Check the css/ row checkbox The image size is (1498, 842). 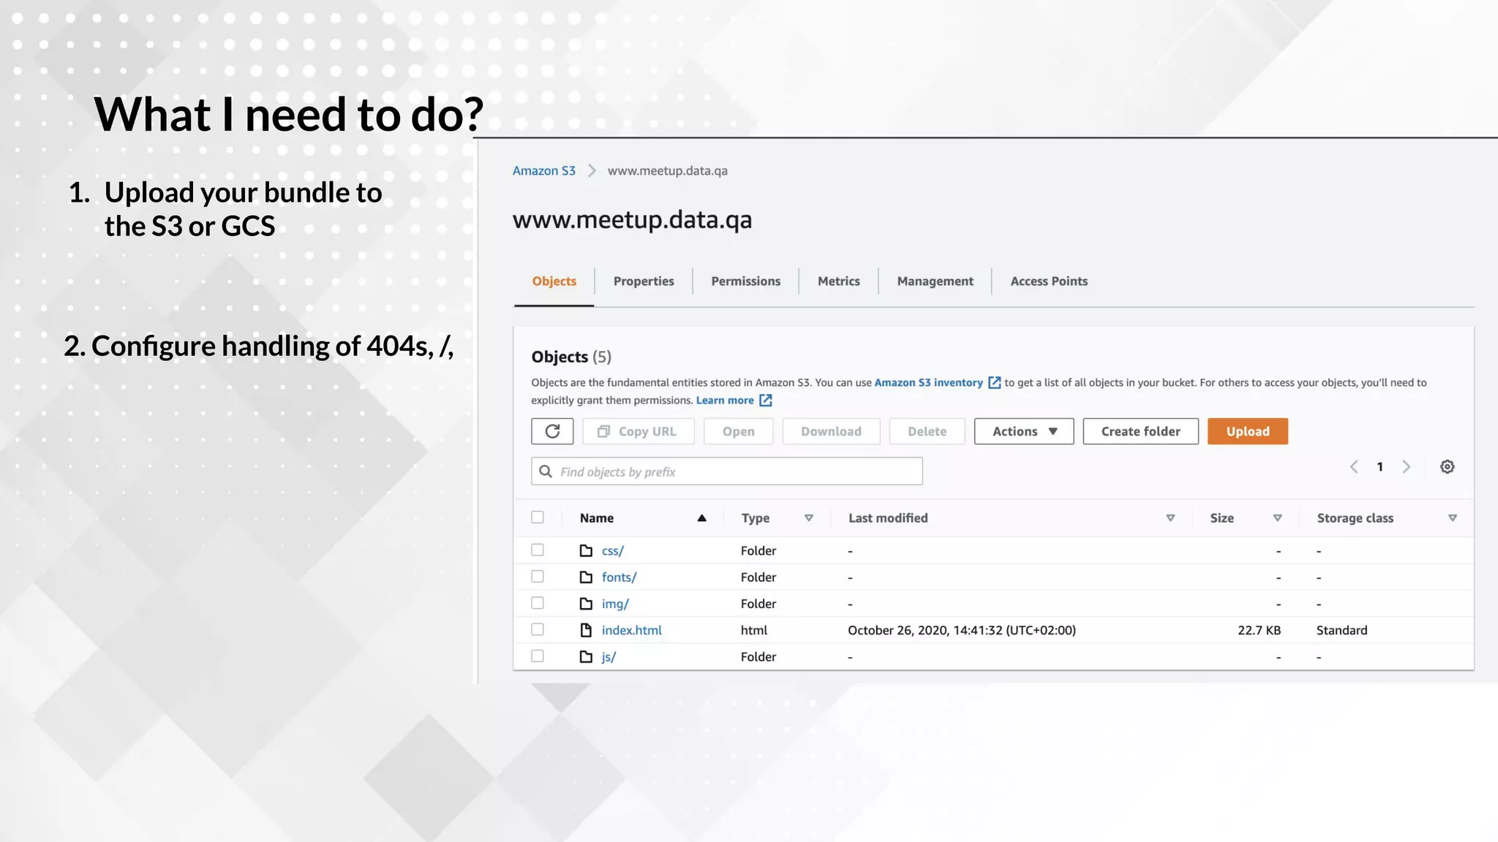tap(538, 550)
